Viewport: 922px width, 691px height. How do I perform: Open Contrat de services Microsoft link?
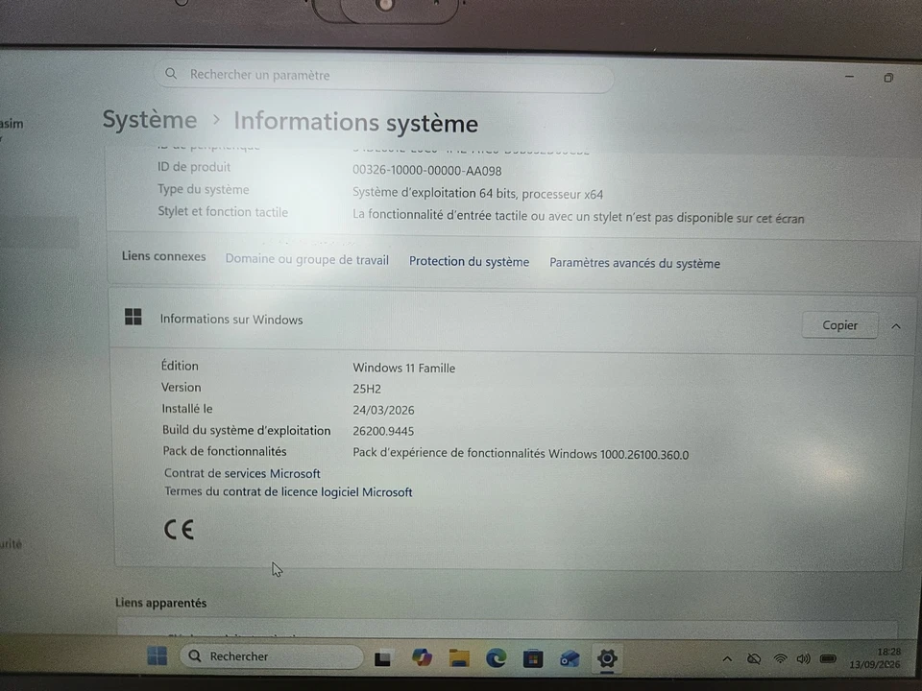click(x=242, y=473)
